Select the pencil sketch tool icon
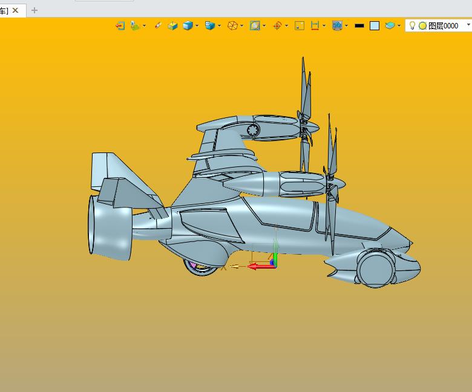The width and height of the screenshot is (472, 392). coord(159,25)
